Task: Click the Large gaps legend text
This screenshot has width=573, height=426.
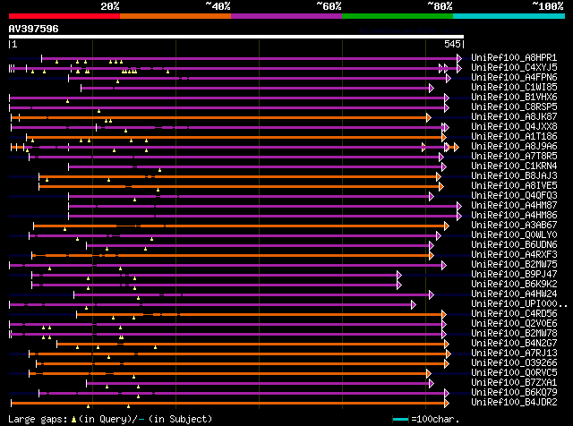Action: (x=110, y=419)
